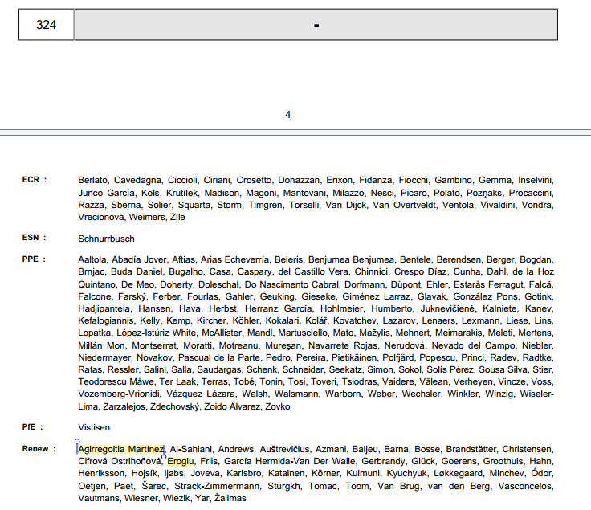Click the name Procaccini

click(530, 193)
